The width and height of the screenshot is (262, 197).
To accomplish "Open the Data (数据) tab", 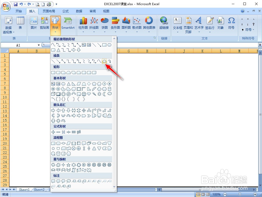I will click(x=79, y=11).
